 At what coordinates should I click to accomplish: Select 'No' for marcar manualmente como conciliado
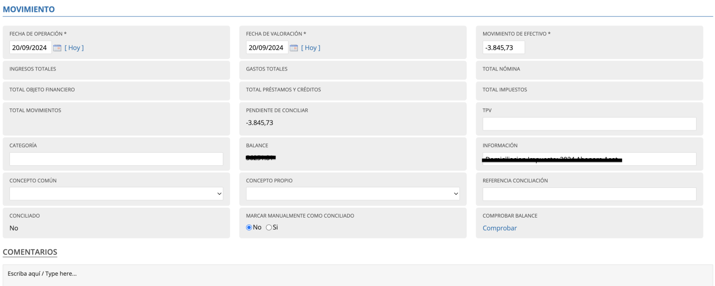coord(249,228)
